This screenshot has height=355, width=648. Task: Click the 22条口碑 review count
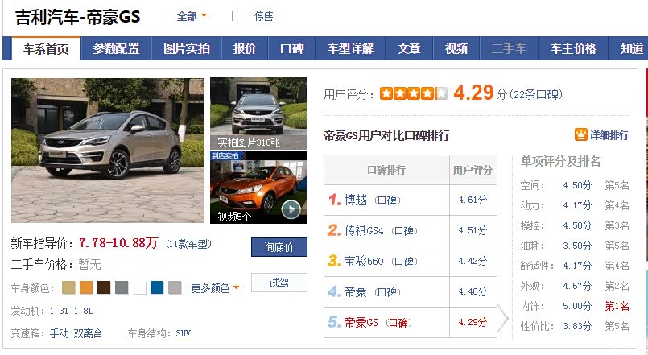coord(536,95)
